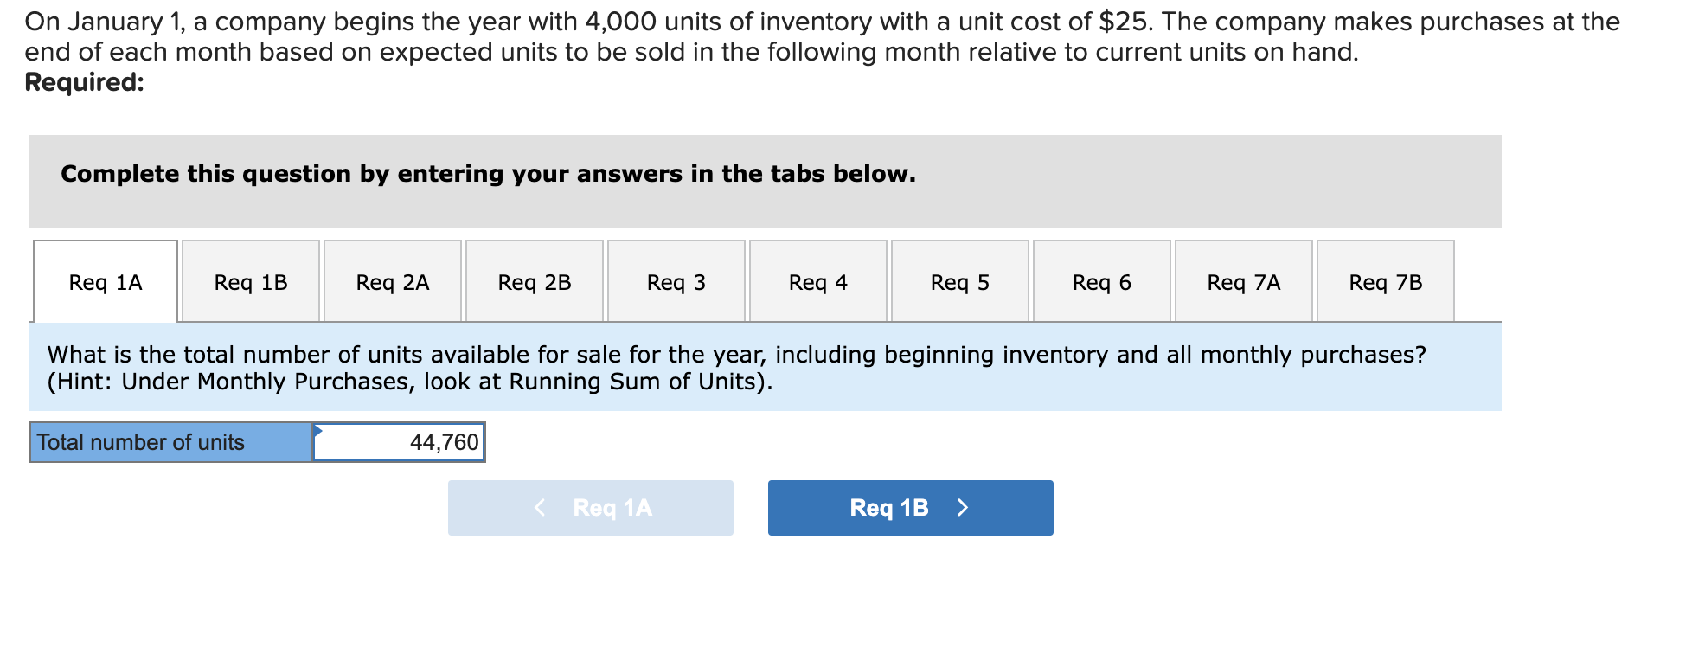Screen dimensions: 1692x668
Task: Click the forward chevron on Req 1B button
Action: pyautogui.click(x=963, y=508)
